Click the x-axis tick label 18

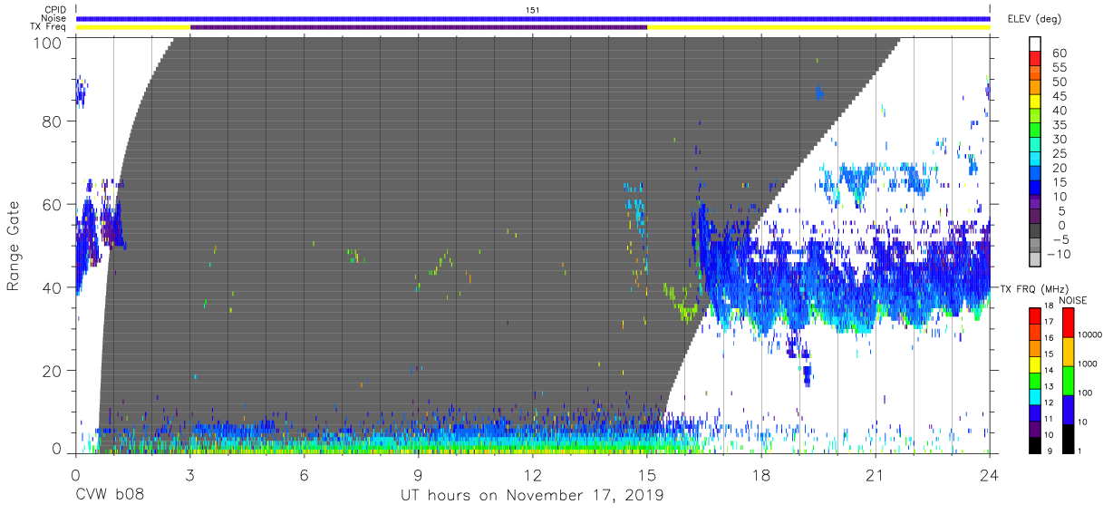point(761,474)
